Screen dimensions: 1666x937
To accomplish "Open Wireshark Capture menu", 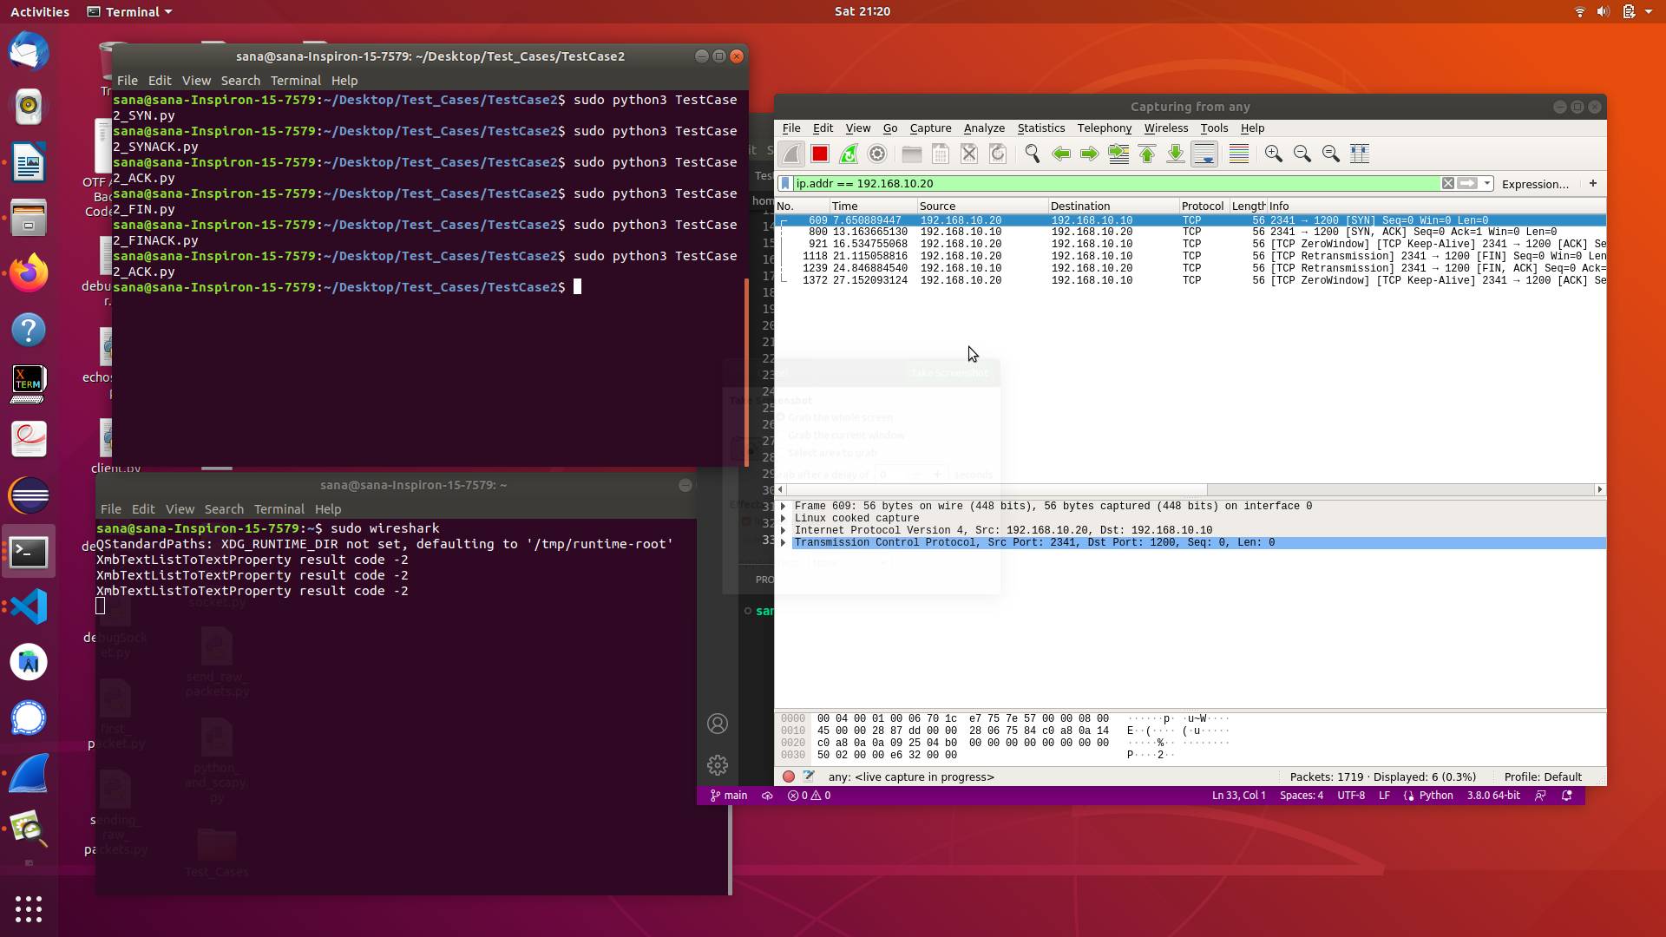I will 930,128.
